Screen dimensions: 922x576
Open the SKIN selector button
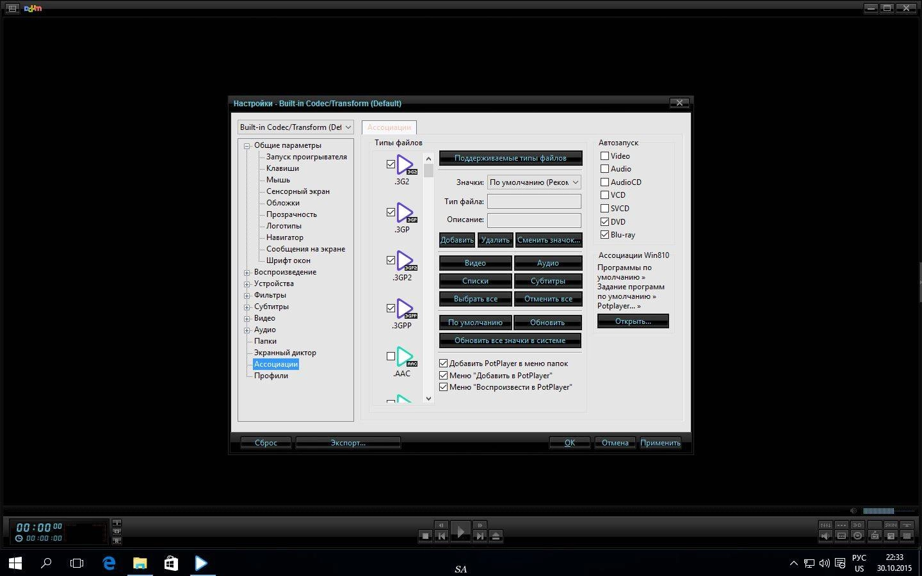pos(891,525)
